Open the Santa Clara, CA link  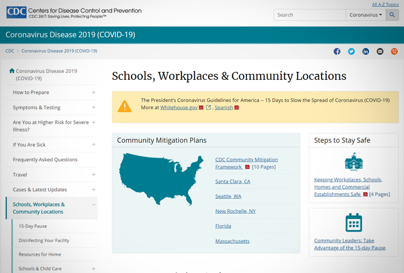point(232,182)
